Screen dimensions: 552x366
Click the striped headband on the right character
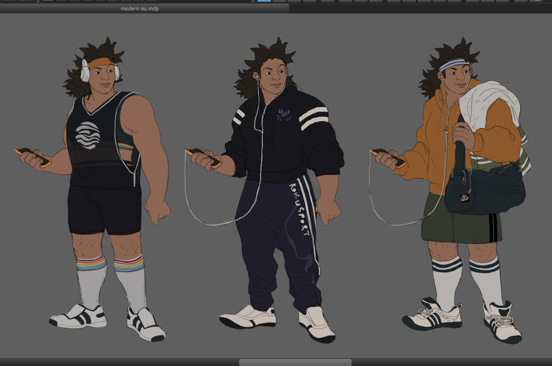[x=453, y=63]
